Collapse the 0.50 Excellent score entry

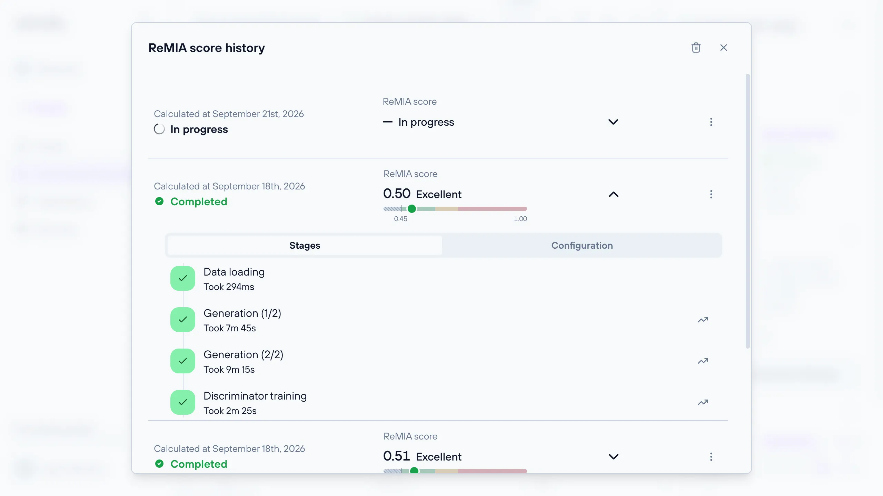click(x=614, y=194)
